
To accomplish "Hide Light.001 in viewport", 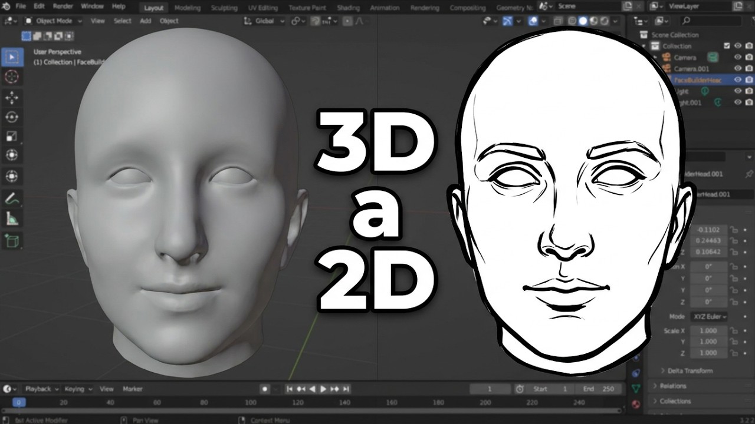I will pyautogui.click(x=738, y=102).
